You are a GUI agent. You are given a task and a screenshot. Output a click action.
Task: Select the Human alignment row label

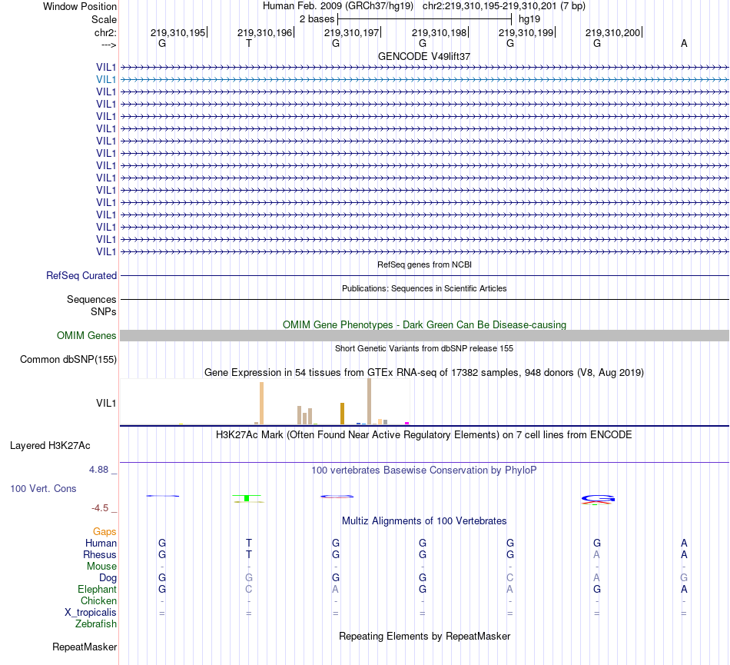[101, 544]
